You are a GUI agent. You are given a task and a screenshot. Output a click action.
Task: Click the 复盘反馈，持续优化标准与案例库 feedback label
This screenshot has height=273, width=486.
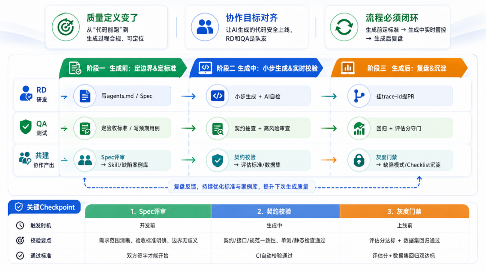pyautogui.click(x=241, y=187)
